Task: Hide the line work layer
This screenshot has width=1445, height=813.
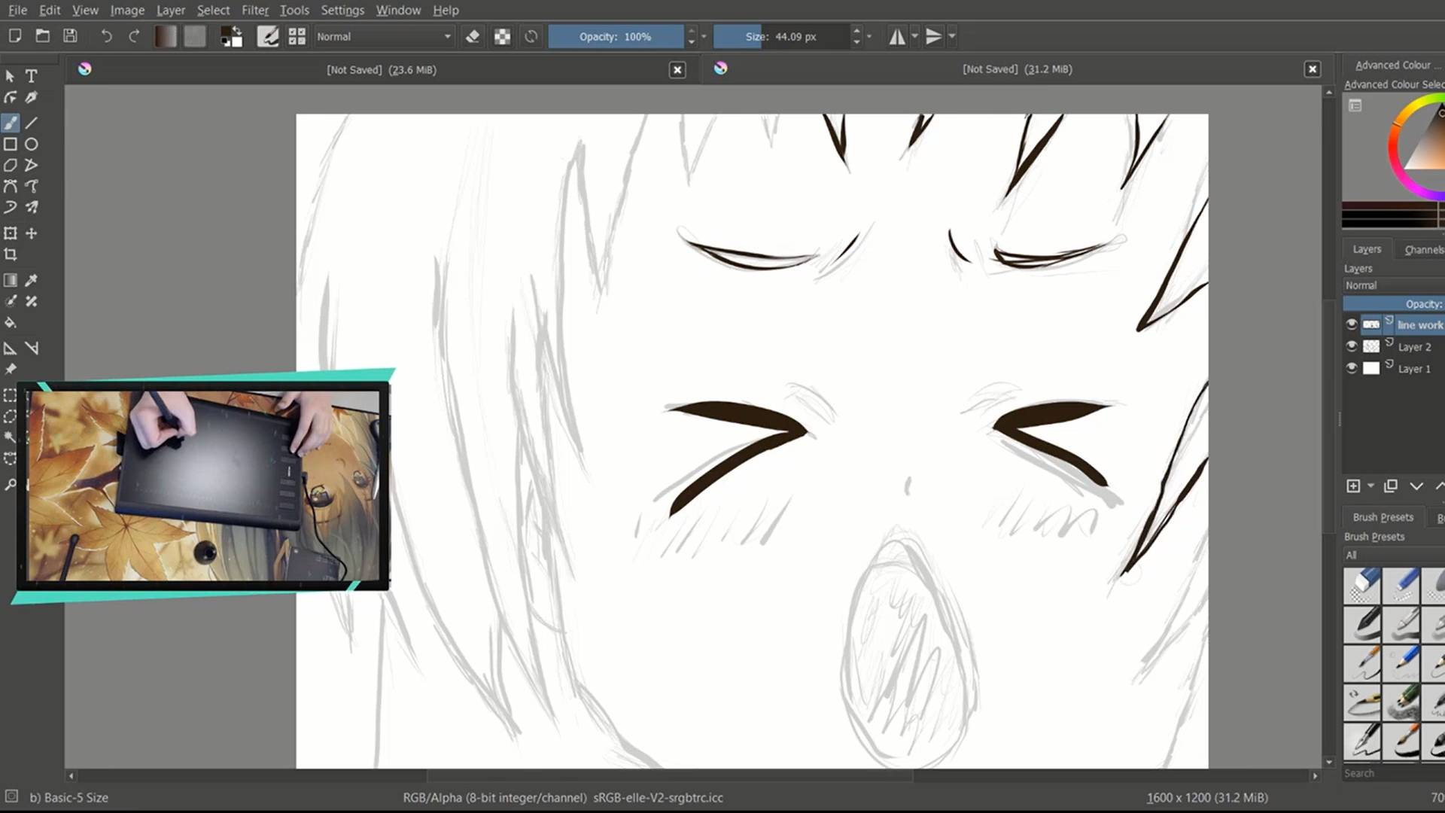Action: pyautogui.click(x=1352, y=324)
